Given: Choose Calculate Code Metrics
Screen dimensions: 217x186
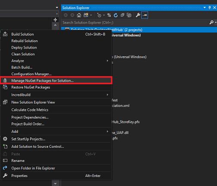Looking at the screenshot, I should tap(56, 110).
